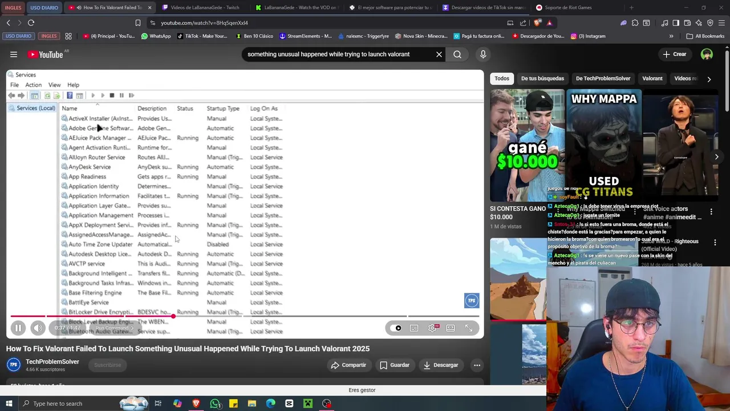Close the How To Fix Valorant tab
Screen dimensions: 730x411
149,7
